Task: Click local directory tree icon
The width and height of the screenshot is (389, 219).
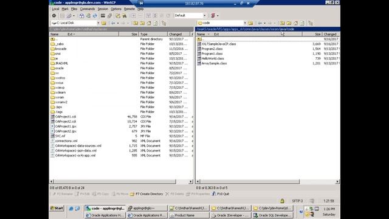Action: tap(164, 23)
